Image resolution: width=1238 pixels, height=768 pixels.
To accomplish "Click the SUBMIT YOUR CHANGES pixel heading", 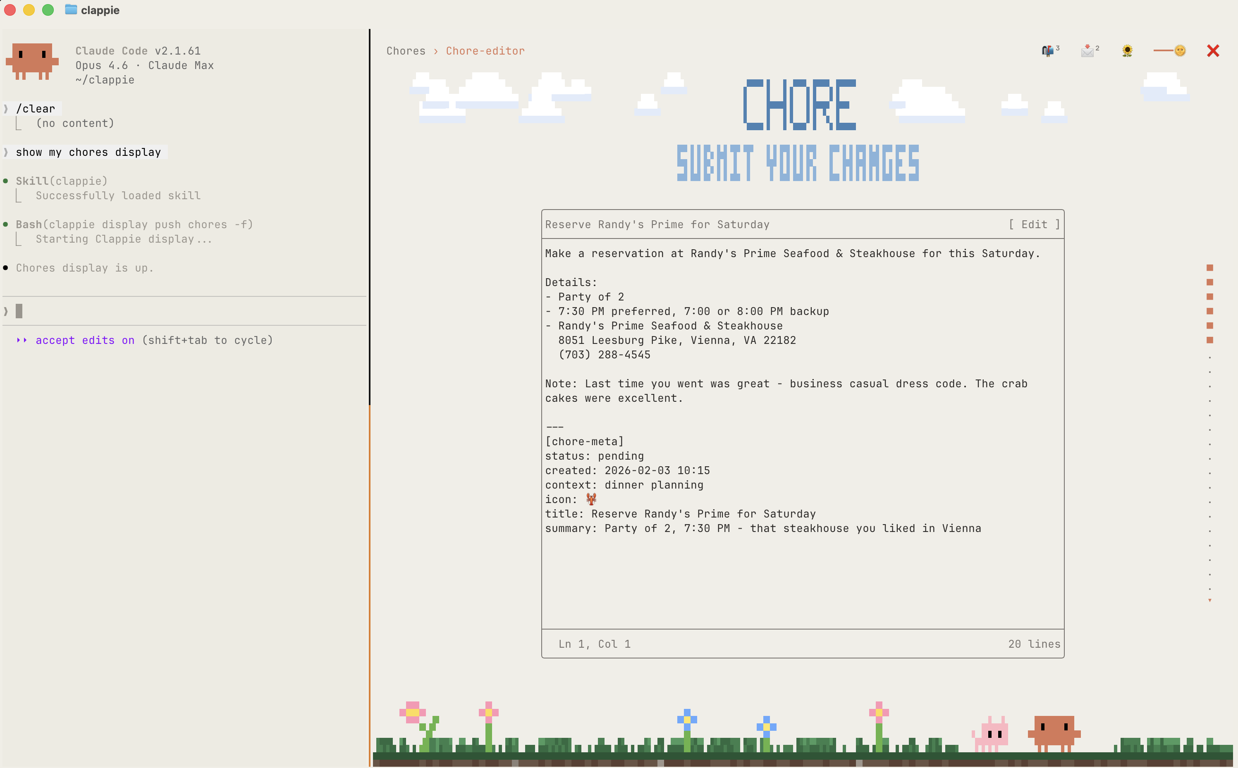I will [x=797, y=163].
